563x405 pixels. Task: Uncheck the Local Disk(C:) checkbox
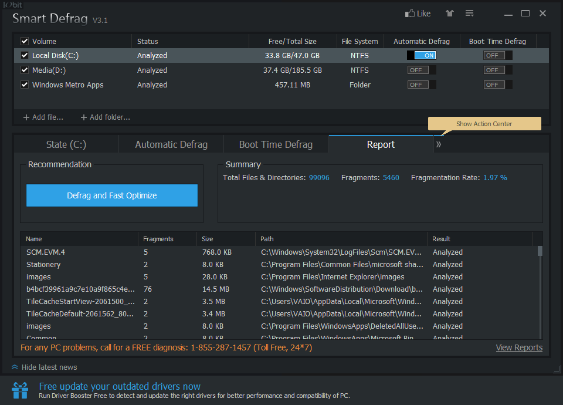pos(25,56)
